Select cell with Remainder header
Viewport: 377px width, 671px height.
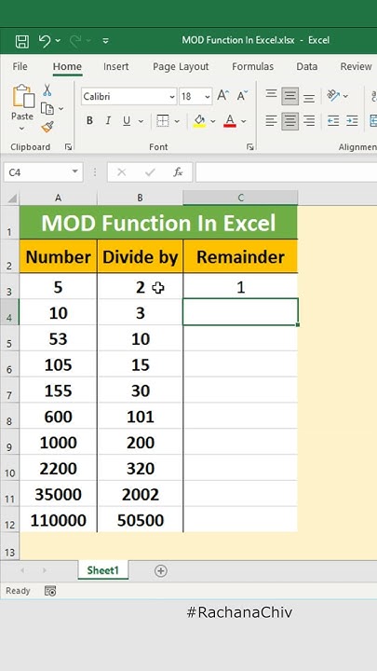[241, 257]
